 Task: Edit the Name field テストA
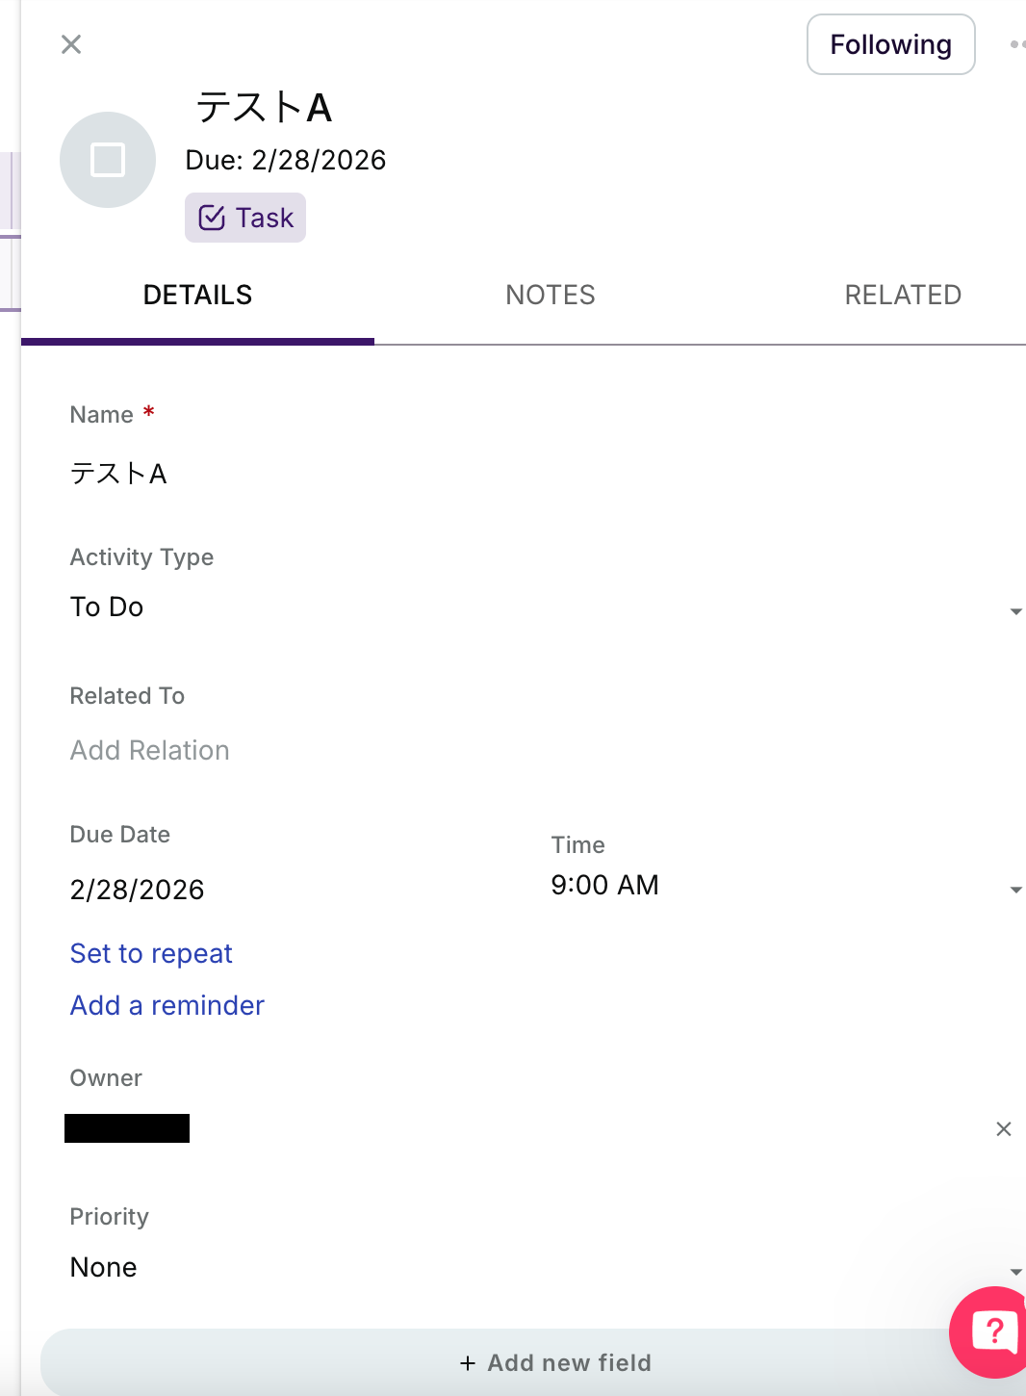[x=289, y=474]
